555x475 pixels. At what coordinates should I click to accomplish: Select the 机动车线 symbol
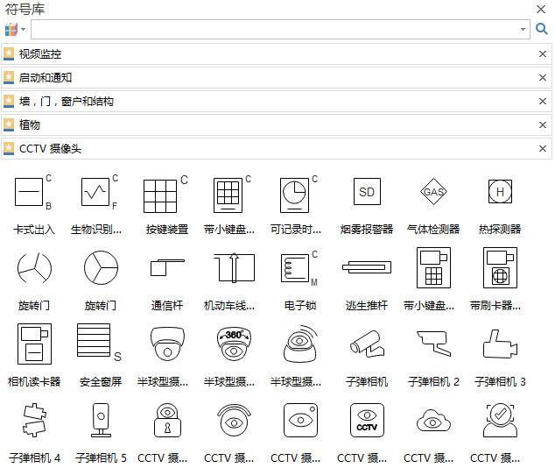click(234, 267)
